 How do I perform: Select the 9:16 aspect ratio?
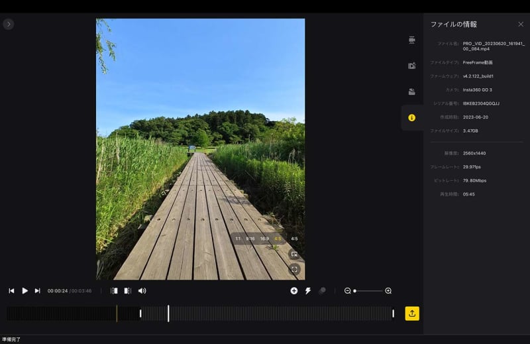point(250,239)
